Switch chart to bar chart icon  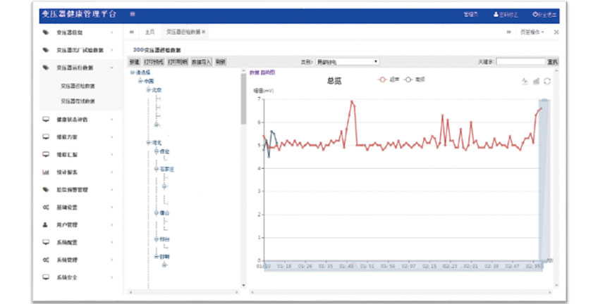[x=536, y=81]
